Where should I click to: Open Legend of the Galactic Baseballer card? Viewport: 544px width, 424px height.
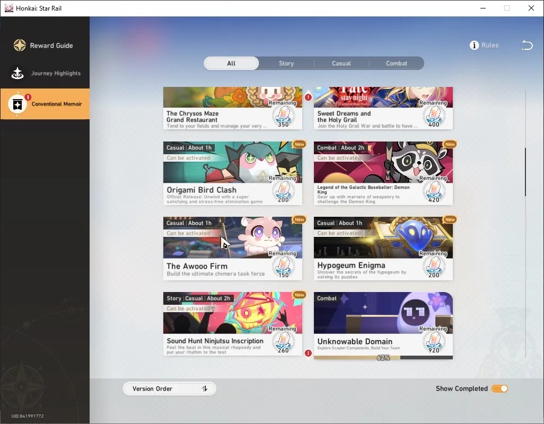click(x=383, y=173)
